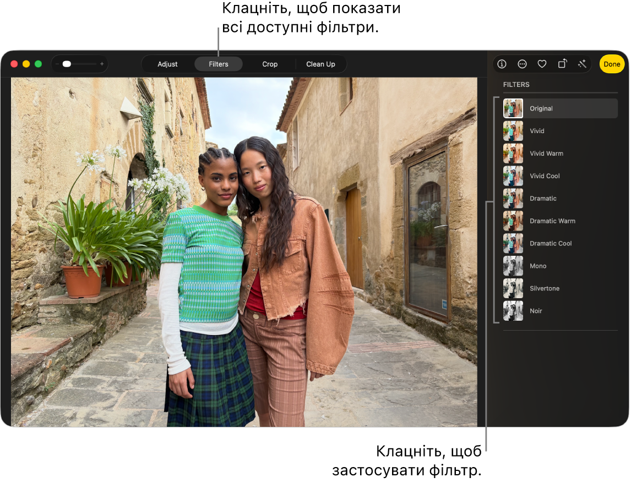Screen dimensions: 631x483
Task: Apply Auto Enhance with magic wand
Action: [x=582, y=64]
